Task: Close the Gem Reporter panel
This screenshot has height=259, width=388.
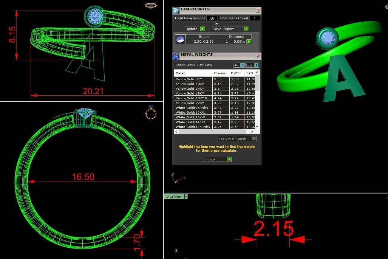Action: click(x=258, y=10)
